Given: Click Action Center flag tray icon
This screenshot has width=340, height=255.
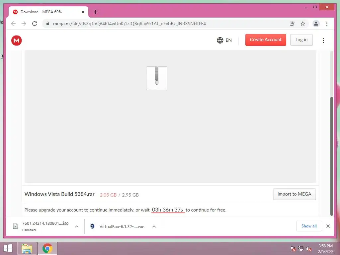Looking at the screenshot, I should [293, 249].
